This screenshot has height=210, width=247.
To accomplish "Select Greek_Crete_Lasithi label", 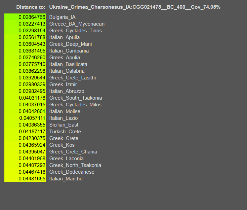I will 73,78.
